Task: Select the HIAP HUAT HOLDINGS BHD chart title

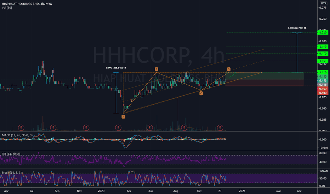Action: pos(27,4)
